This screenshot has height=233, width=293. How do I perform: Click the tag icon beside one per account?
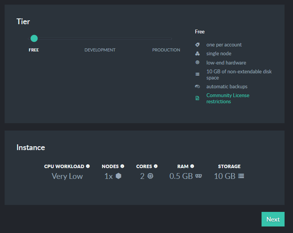tap(198, 45)
